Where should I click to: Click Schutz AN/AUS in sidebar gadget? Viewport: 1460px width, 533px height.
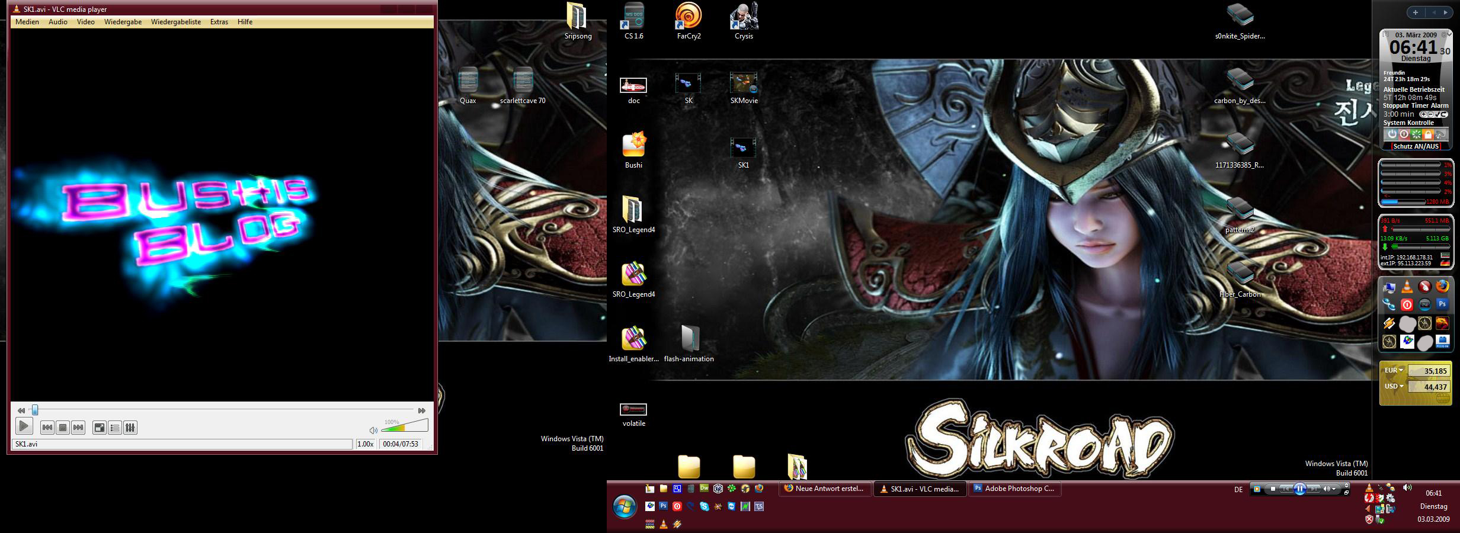1416,146
